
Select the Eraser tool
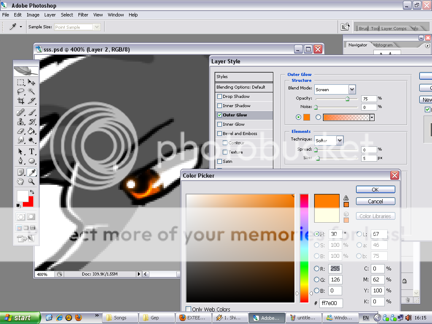coord(20,131)
